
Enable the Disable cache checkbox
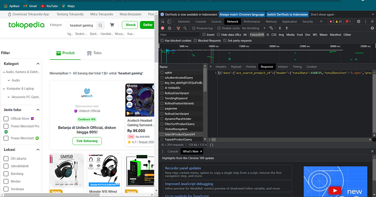click(x=219, y=28)
